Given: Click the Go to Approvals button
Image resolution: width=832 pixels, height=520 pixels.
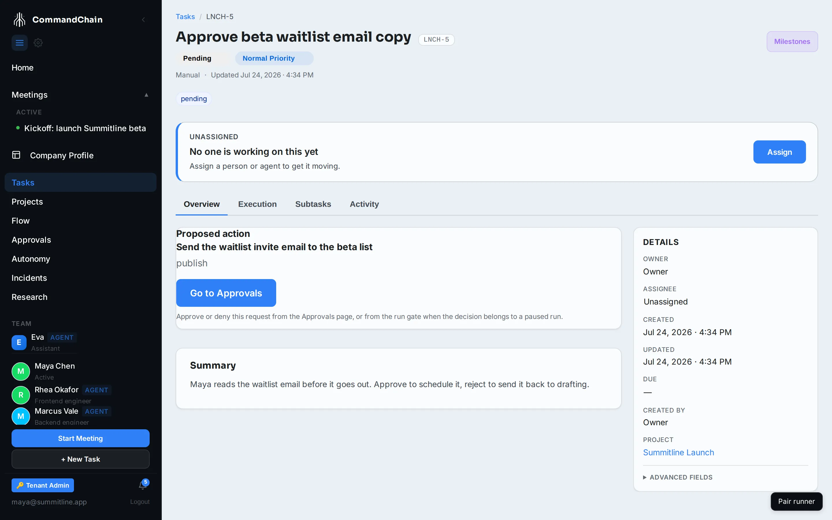Looking at the screenshot, I should point(226,293).
